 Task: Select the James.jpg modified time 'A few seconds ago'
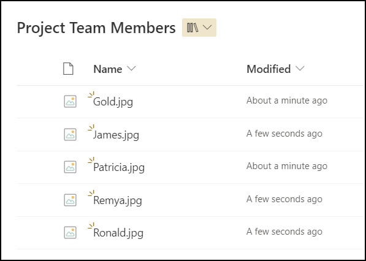[284, 134]
